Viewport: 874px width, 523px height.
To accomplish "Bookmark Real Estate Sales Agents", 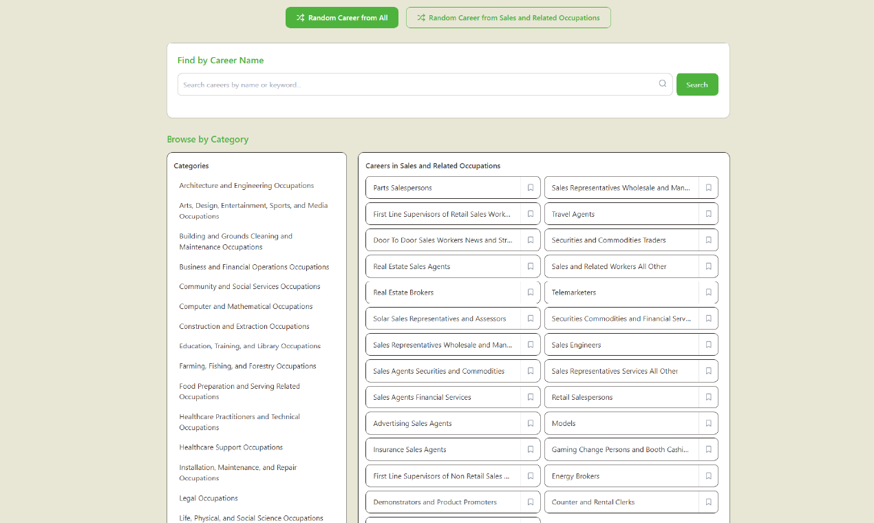I will [x=531, y=266].
